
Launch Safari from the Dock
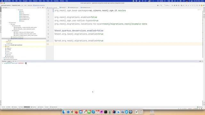(x=68, y=112)
